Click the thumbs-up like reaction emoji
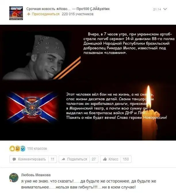The image size is (176, 194). pyautogui.click(x=12, y=149)
